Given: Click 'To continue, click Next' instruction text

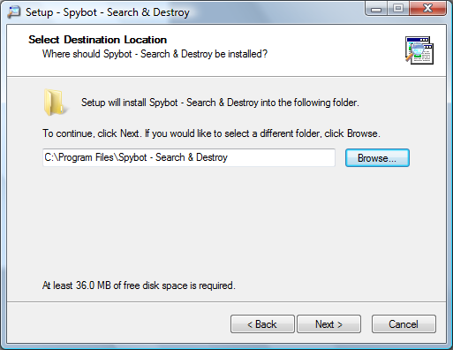Looking at the screenshot, I should tap(211, 133).
